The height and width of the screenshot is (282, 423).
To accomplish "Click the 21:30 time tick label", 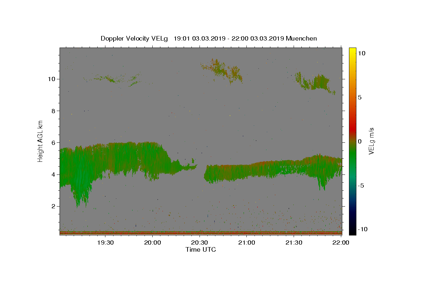I will coord(294,243).
